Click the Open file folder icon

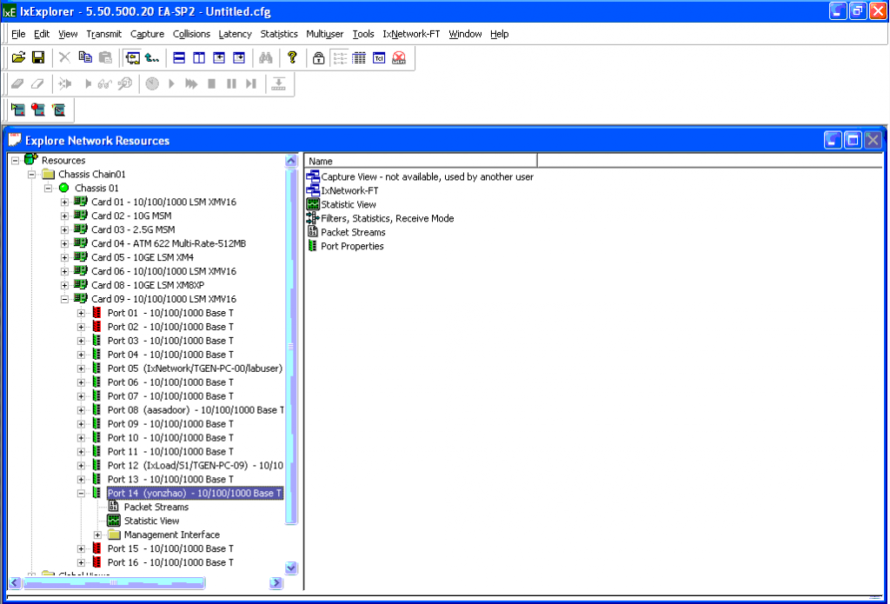tap(18, 57)
